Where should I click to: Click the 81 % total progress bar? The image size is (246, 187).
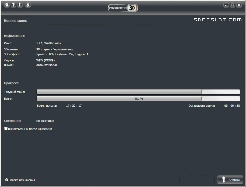tap(138, 99)
